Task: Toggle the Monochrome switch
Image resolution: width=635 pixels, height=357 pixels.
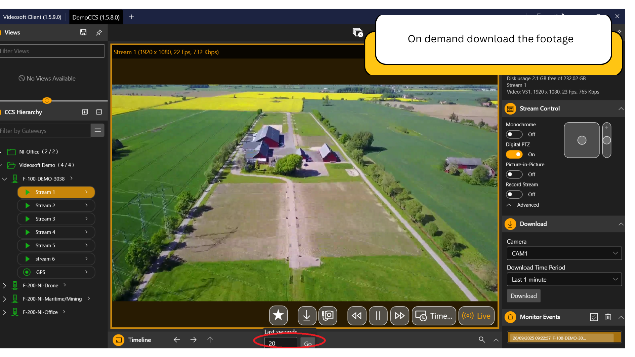Action: [514, 134]
